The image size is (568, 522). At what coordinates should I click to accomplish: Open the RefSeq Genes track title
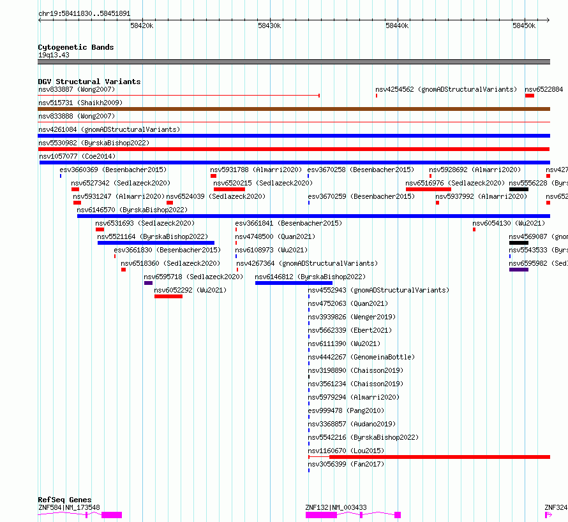click(x=64, y=500)
